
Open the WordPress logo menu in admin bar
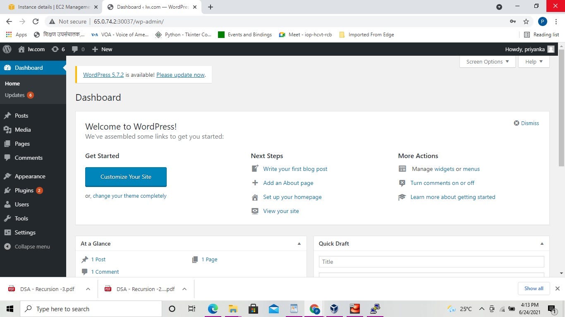pos(7,49)
